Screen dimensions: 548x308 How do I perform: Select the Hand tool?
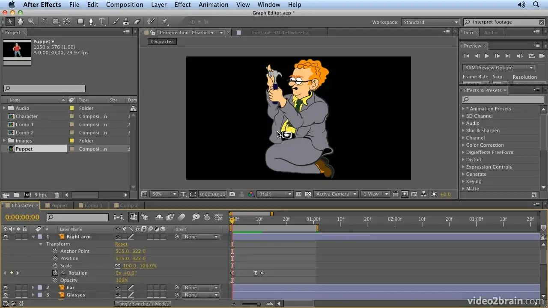coord(21,21)
